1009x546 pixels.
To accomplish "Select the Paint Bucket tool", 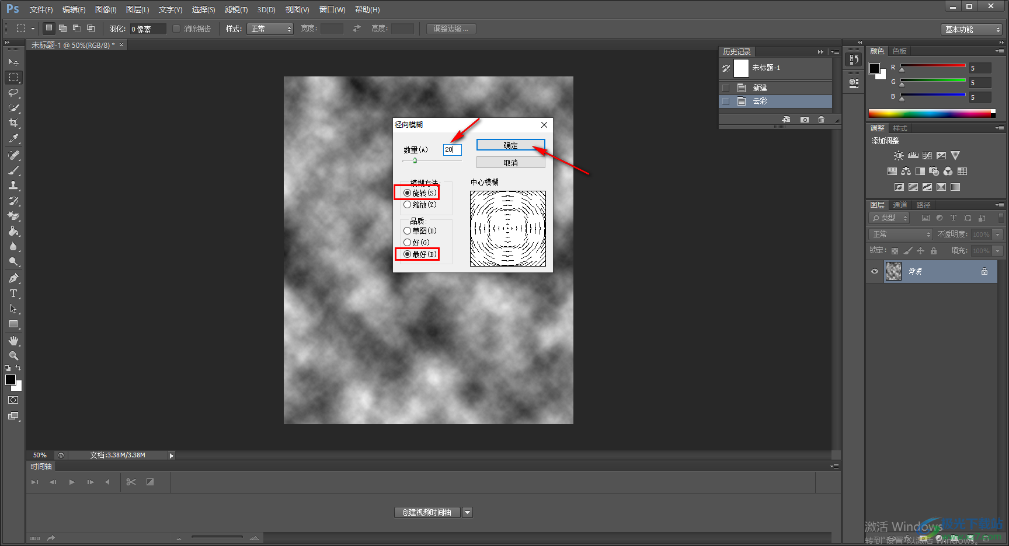I will [x=13, y=231].
